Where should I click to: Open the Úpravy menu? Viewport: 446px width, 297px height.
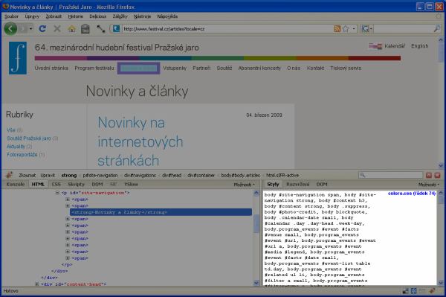point(32,16)
